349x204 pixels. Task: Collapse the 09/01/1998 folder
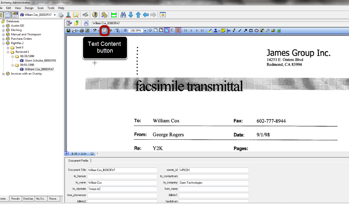13,65
